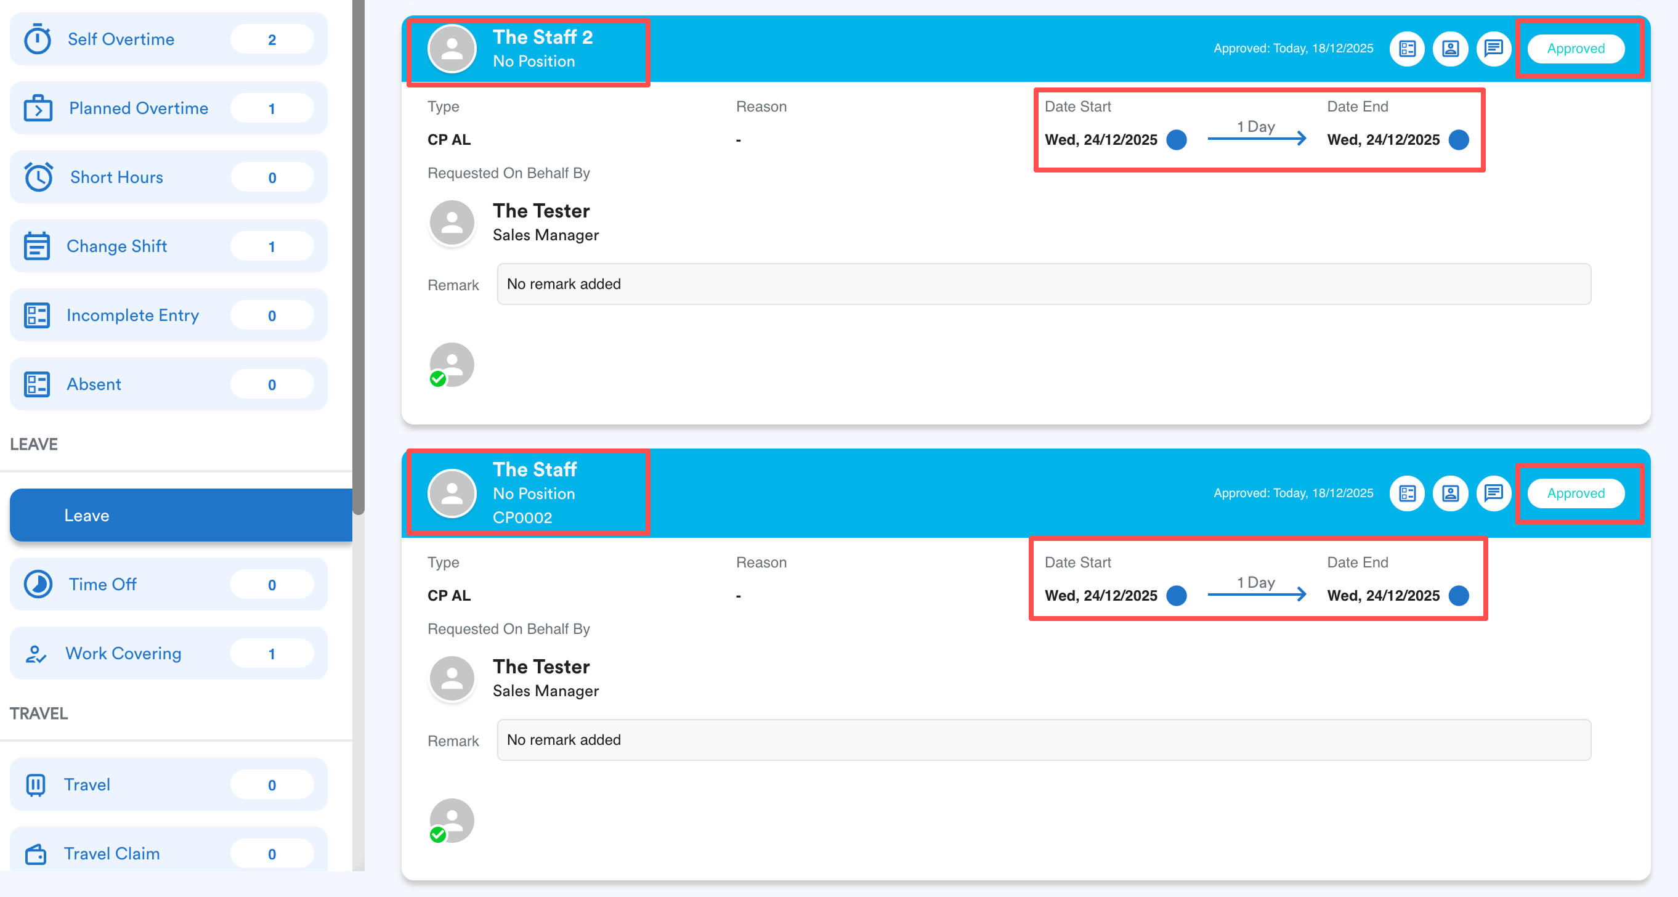Click The Staff 2 avatar thumbnail
Viewport: 1678px width, 897px height.
tap(452, 49)
